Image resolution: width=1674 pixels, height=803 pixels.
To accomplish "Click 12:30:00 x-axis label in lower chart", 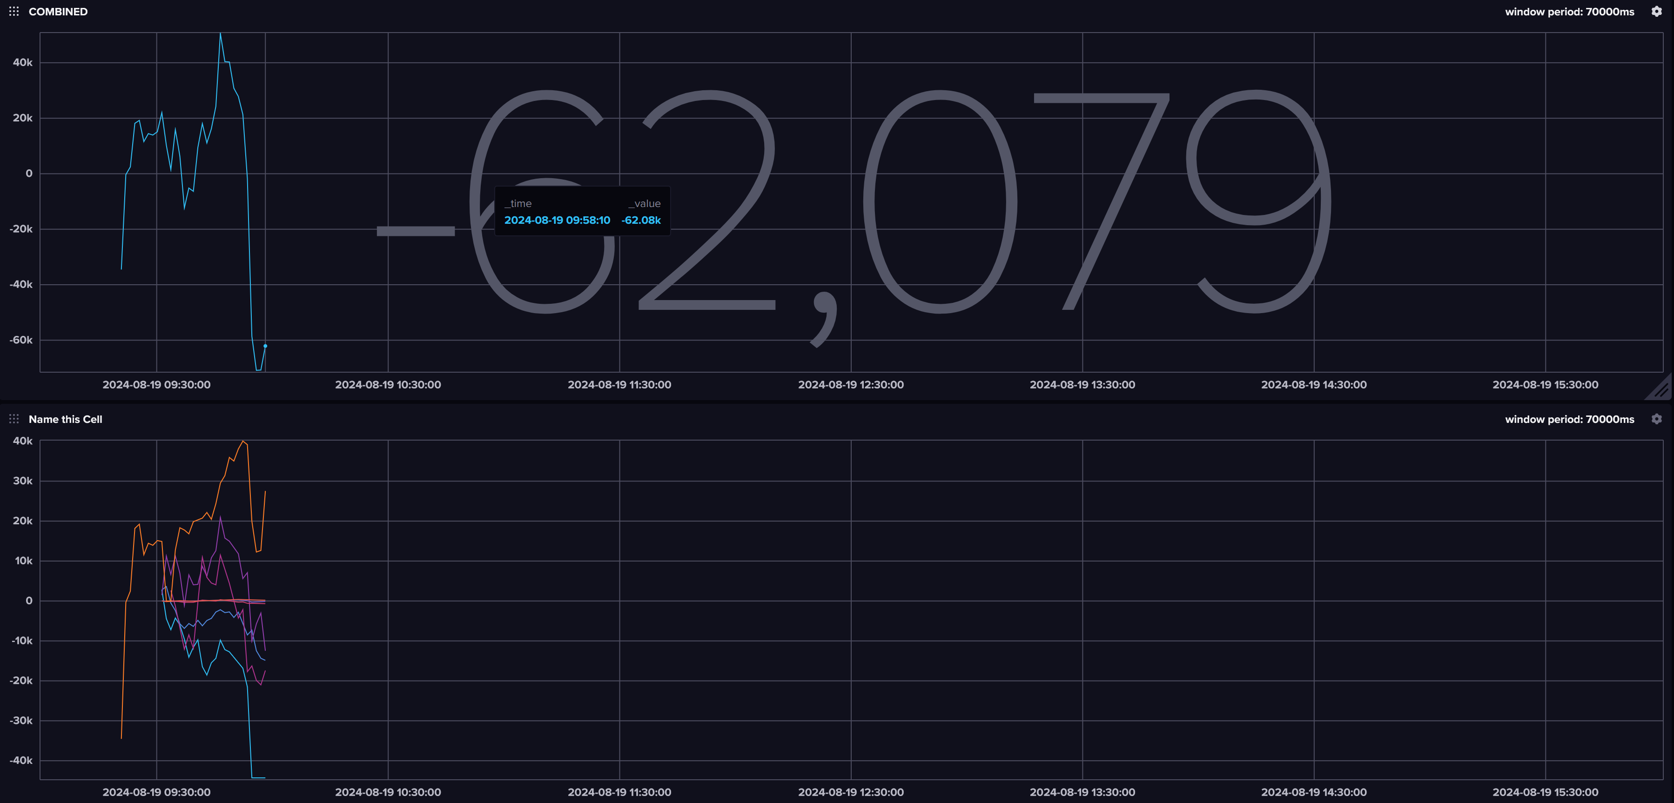I will tap(851, 792).
